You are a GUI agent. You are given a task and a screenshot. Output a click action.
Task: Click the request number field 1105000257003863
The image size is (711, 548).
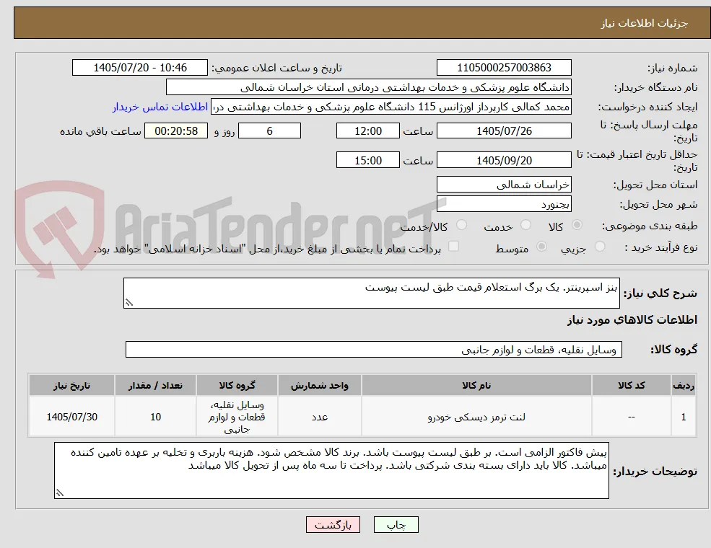[504, 68]
